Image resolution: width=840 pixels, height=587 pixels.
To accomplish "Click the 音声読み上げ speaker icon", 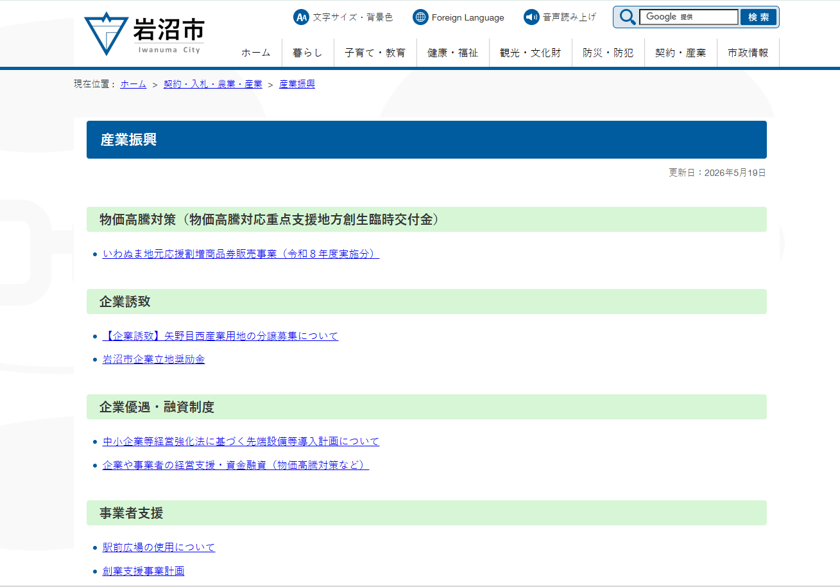I will 531,17.
